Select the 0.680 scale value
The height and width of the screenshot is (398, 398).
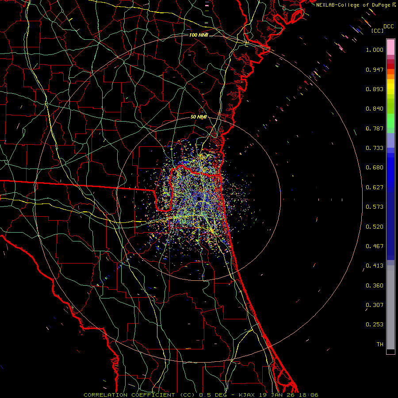375,168
